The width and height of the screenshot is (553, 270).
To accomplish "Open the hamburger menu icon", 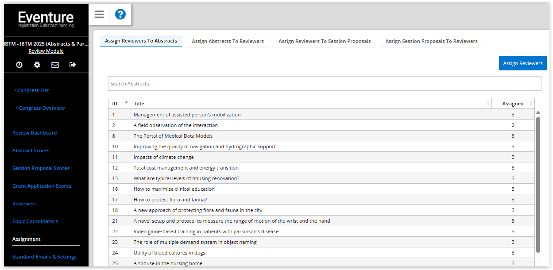I will tap(99, 15).
